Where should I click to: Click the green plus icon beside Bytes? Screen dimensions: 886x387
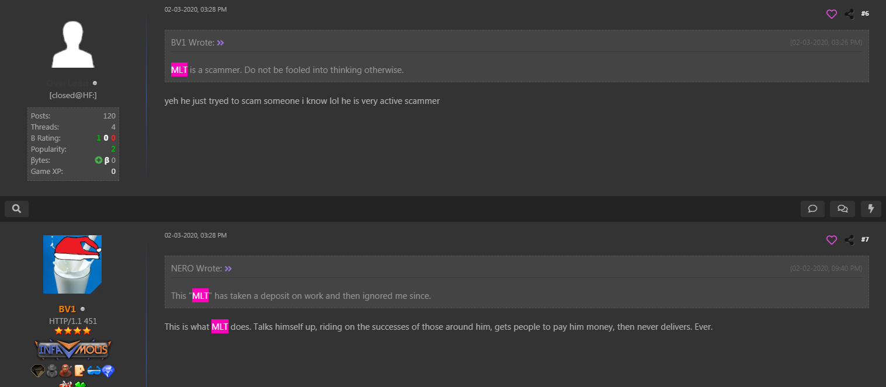pyautogui.click(x=99, y=160)
